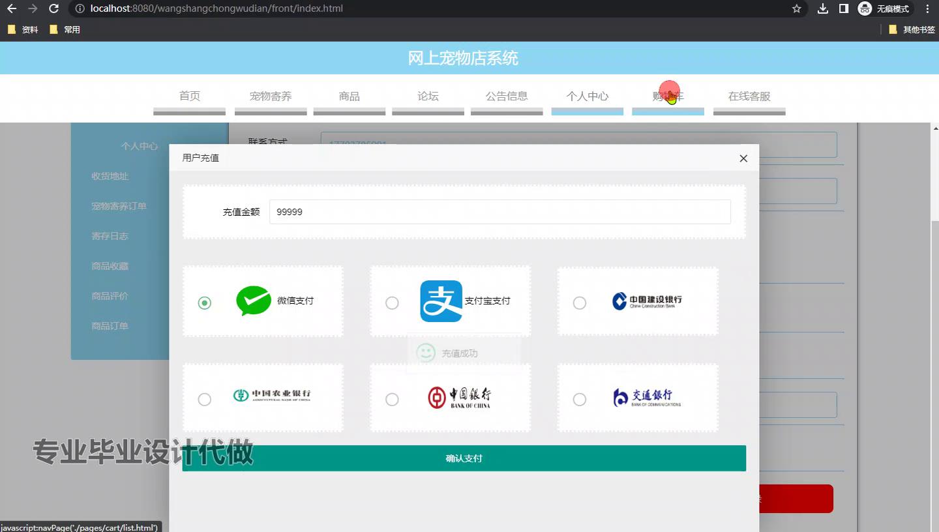The width and height of the screenshot is (939, 532).
Task: Open 寄存日志 in sidebar
Action: pos(110,236)
